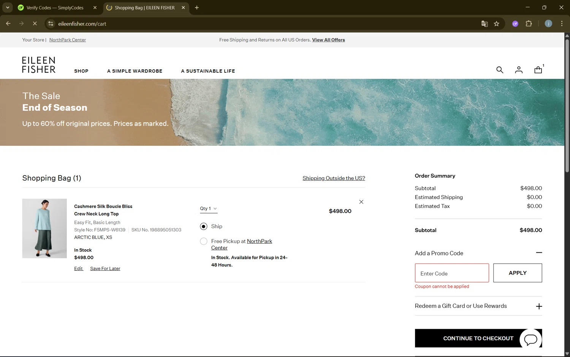Viewport: 570px width, 357px height.
Task: Open A SIMPLE WARDROBE menu
Action: pyautogui.click(x=135, y=71)
